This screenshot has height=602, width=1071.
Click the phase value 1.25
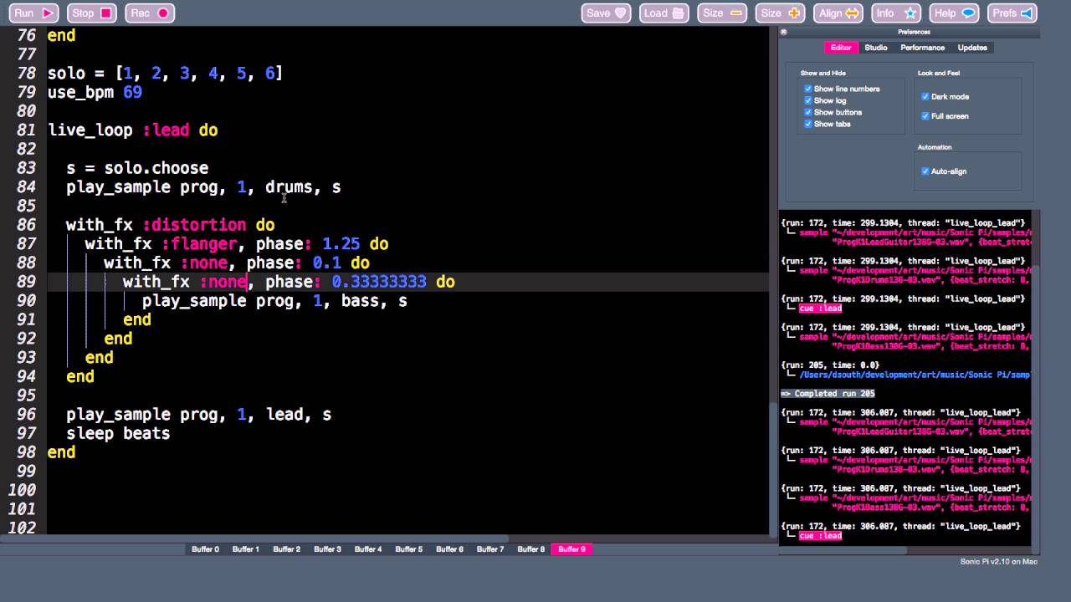click(341, 244)
